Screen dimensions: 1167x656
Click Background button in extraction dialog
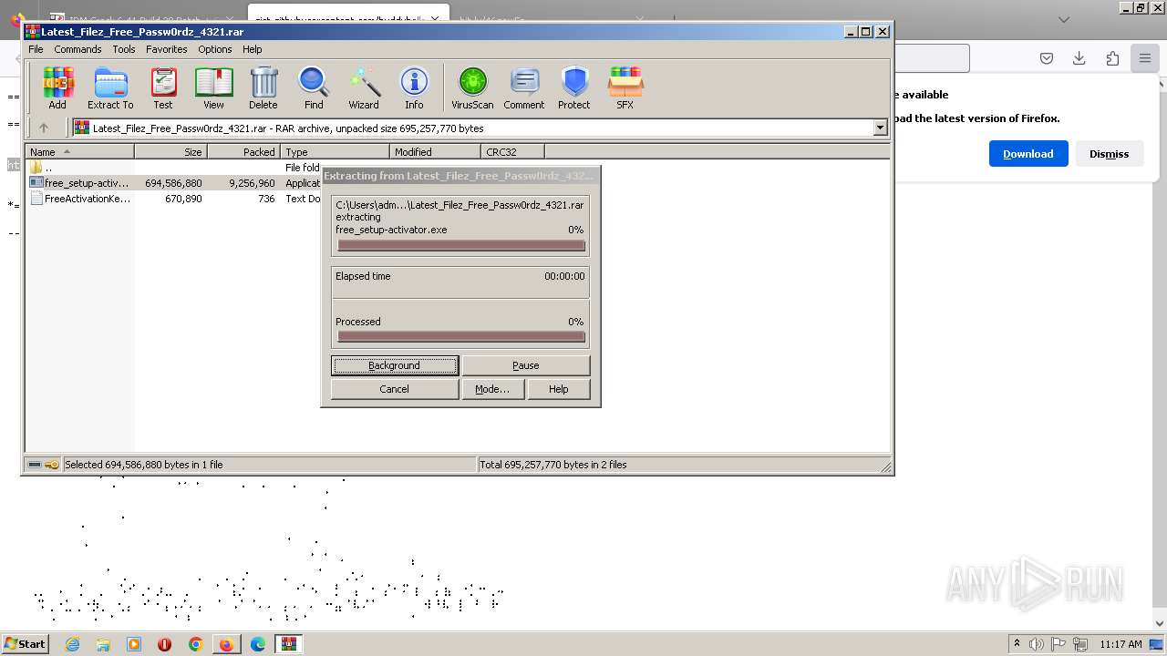[x=395, y=365]
